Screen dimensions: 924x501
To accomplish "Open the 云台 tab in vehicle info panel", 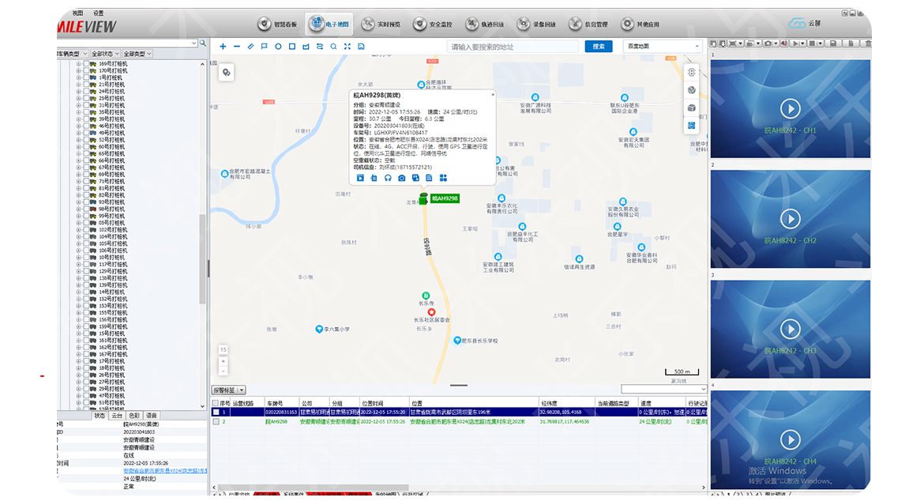I will coord(117,416).
